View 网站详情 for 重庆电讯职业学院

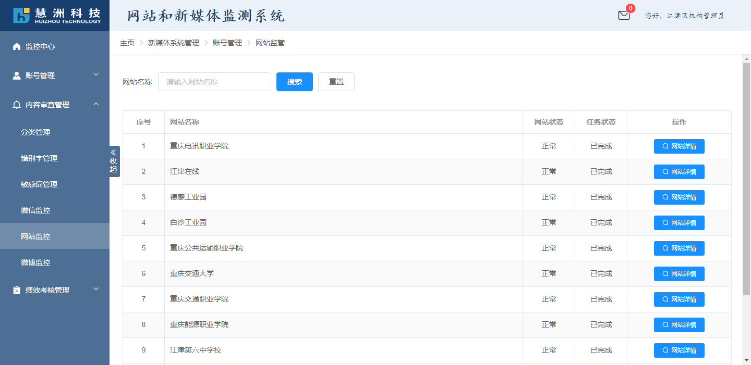click(679, 146)
